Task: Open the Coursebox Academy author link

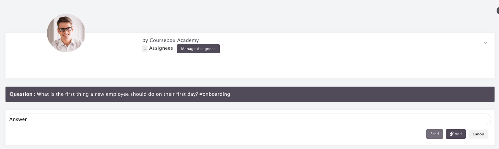Action: [174, 40]
